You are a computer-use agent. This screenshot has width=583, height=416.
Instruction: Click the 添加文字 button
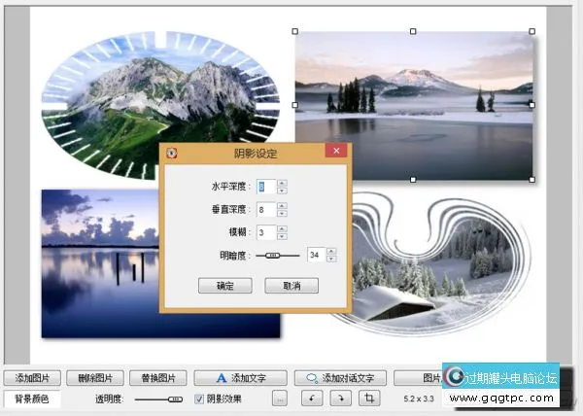point(241,378)
